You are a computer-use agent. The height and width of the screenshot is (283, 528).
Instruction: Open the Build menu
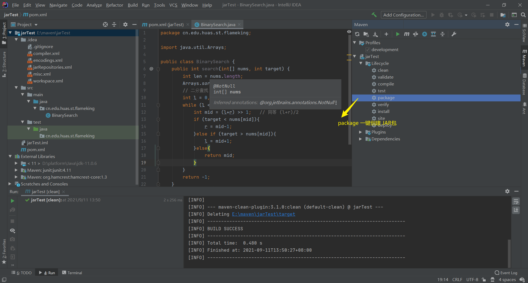[133, 5]
